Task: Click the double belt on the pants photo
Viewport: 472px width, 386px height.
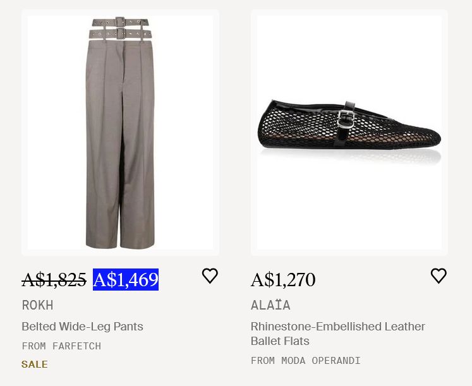Action: click(120, 28)
